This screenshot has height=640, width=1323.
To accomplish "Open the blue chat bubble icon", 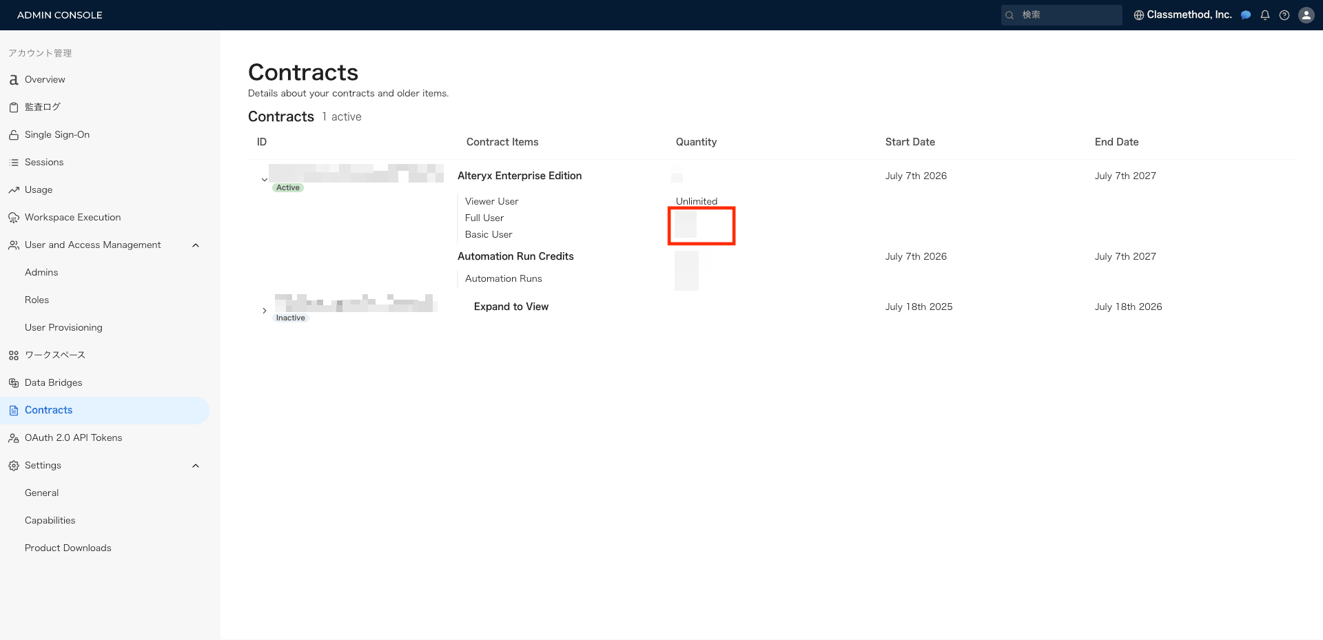I will pyautogui.click(x=1246, y=15).
